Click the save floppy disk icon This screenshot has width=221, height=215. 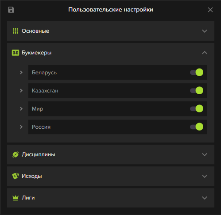pyautogui.click(x=11, y=10)
